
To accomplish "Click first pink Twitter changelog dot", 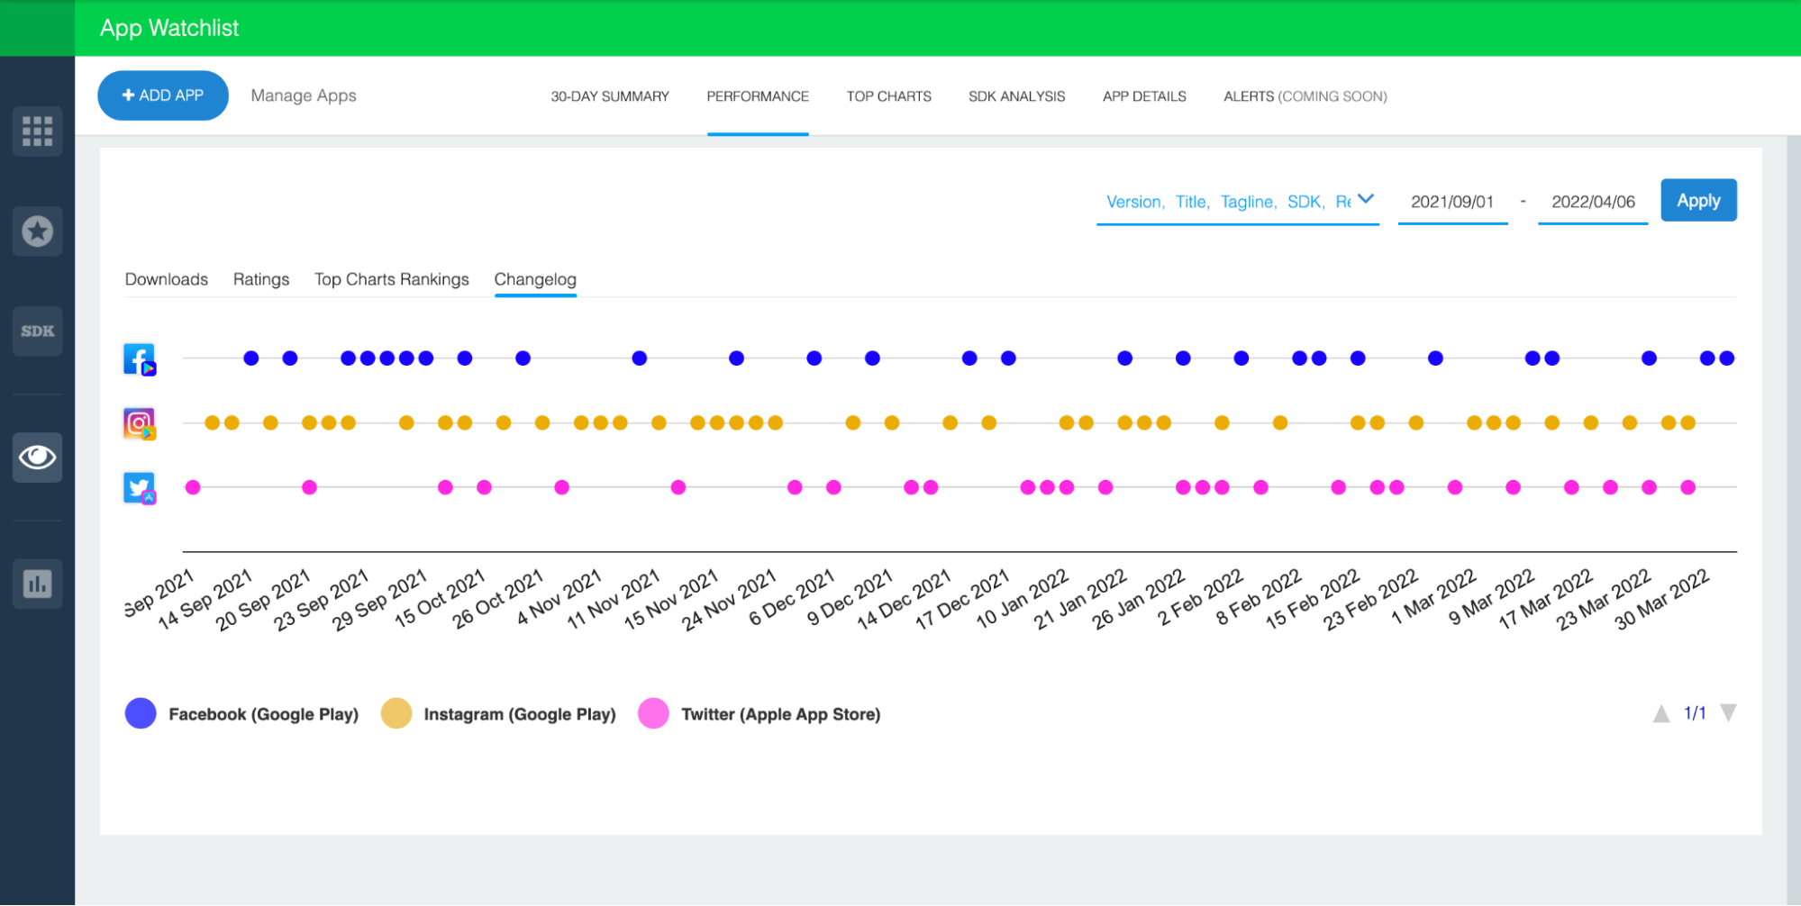I will coord(193,488).
